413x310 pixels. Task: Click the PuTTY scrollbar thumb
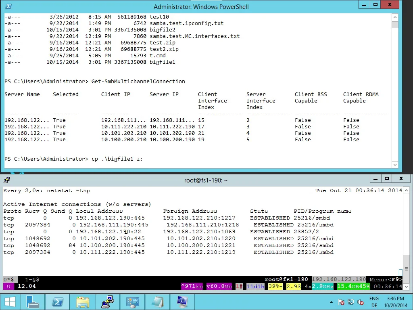(406, 269)
